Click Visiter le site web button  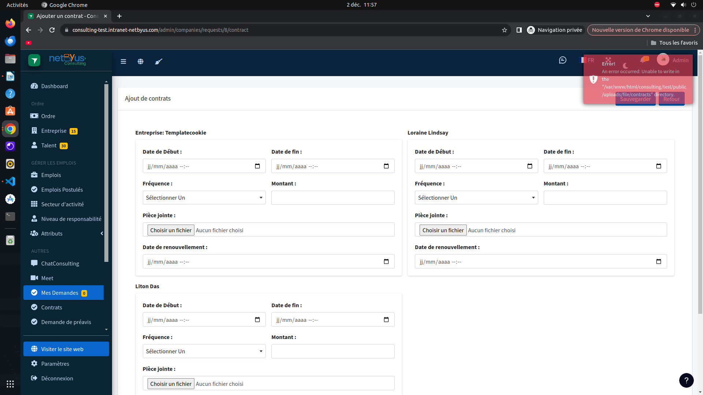[x=66, y=349]
